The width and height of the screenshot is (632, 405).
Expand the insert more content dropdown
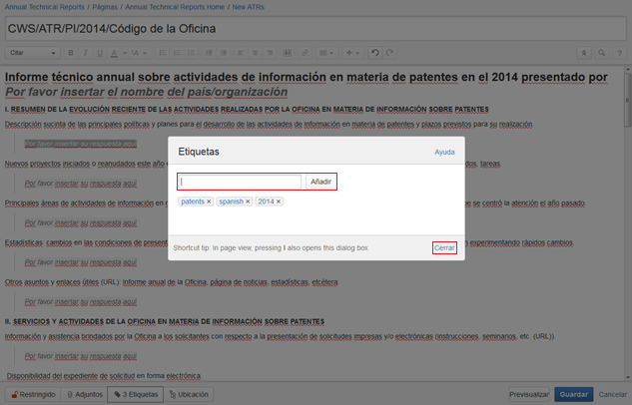[x=353, y=52]
